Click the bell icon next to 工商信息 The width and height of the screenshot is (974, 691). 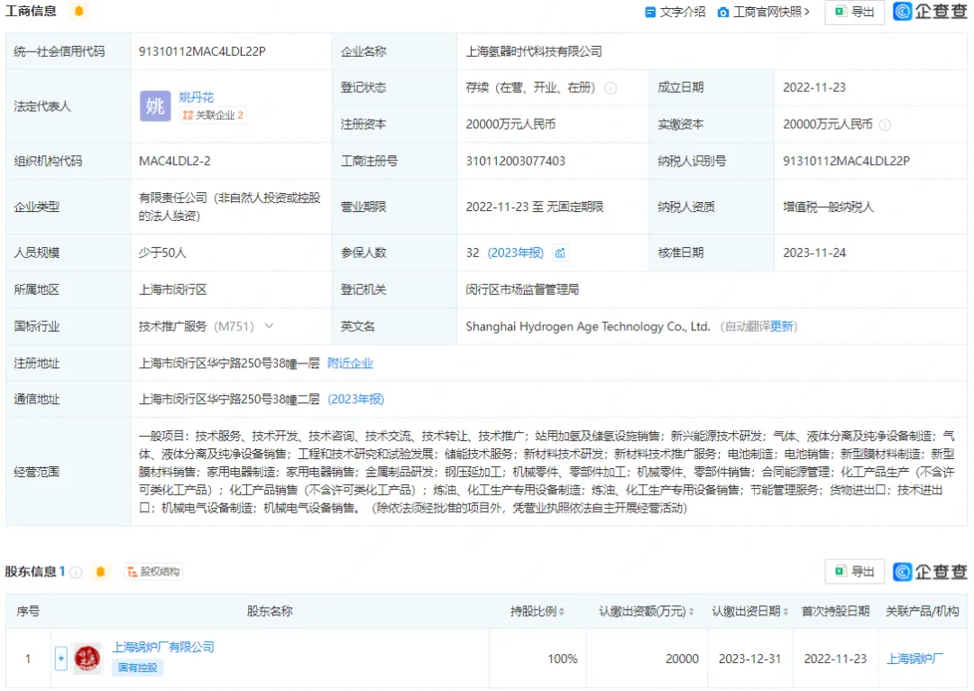[78, 11]
